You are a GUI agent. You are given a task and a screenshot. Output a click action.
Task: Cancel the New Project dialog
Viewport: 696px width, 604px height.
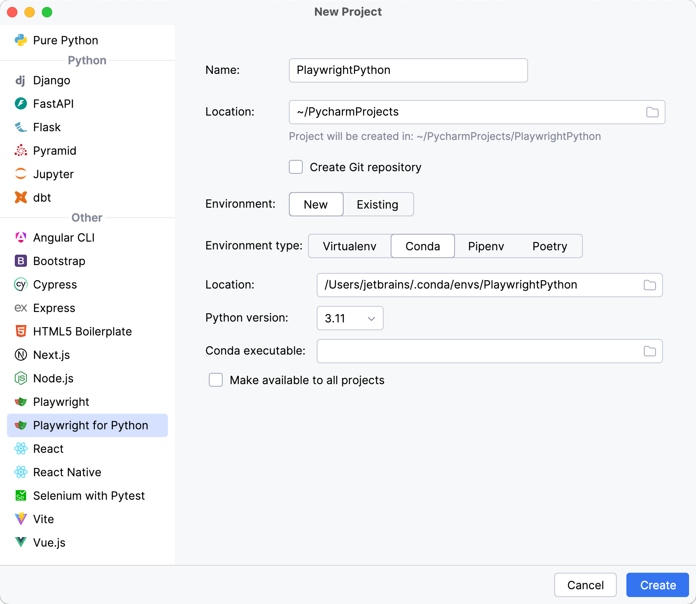coord(586,585)
